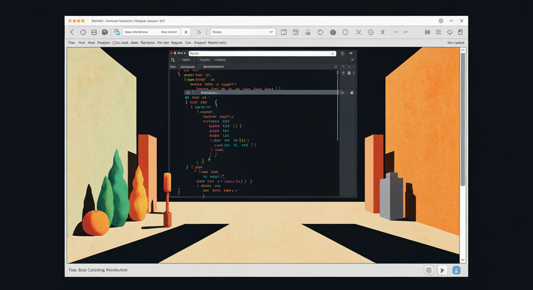
Task: Click the rounded square badge icon near hamburger
Action: [x=428, y=32]
